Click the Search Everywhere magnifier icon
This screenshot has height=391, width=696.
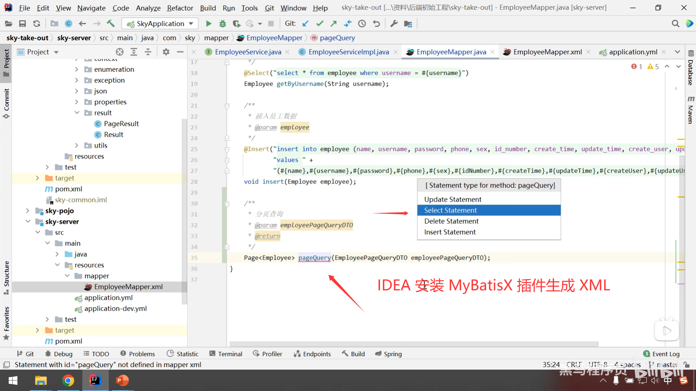coord(675,24)
